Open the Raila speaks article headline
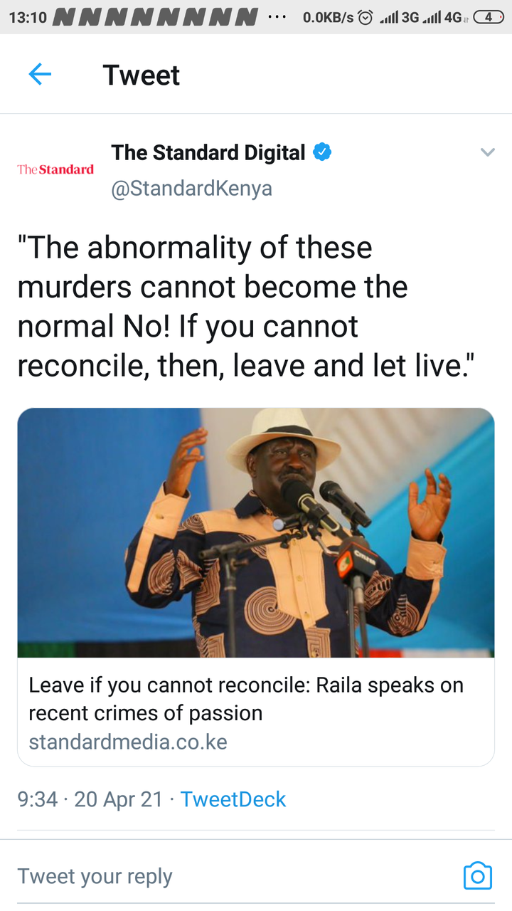The image size is (512, 911). [x=246, y=699]
